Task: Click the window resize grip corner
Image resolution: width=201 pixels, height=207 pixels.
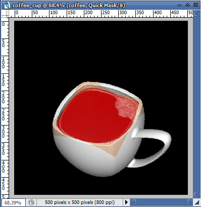Action: pyautogui.click(x=196, y=202)
